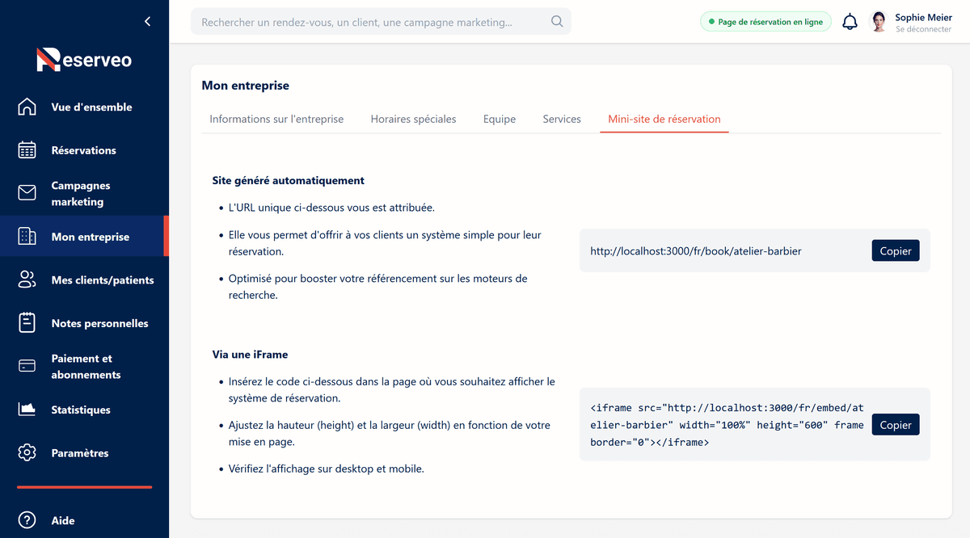
Task: Click "Insérez le code ci-dessous" bullet text
Action: pyautogui.click(x=392, y=389)
